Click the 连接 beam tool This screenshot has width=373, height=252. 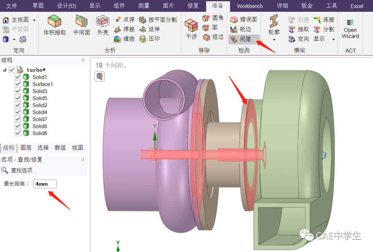point(324,20)
